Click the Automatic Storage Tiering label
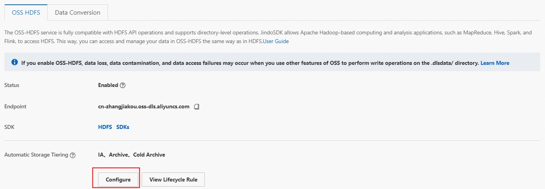 [x=36, y=155]
